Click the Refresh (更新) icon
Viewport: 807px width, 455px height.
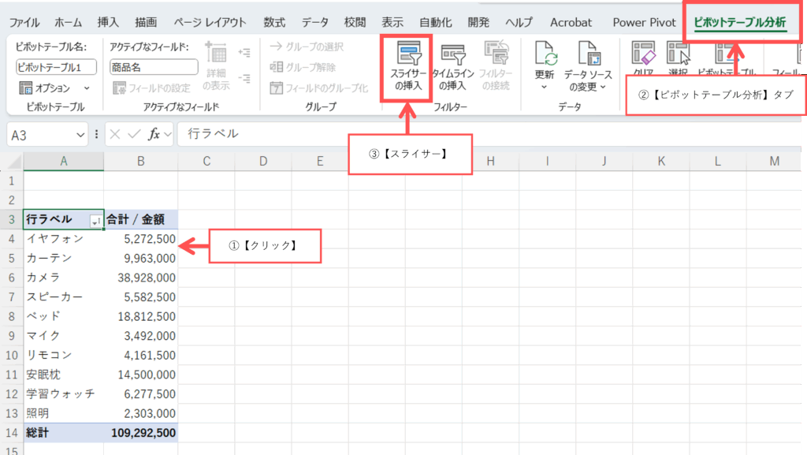click(x=544, y=54)
